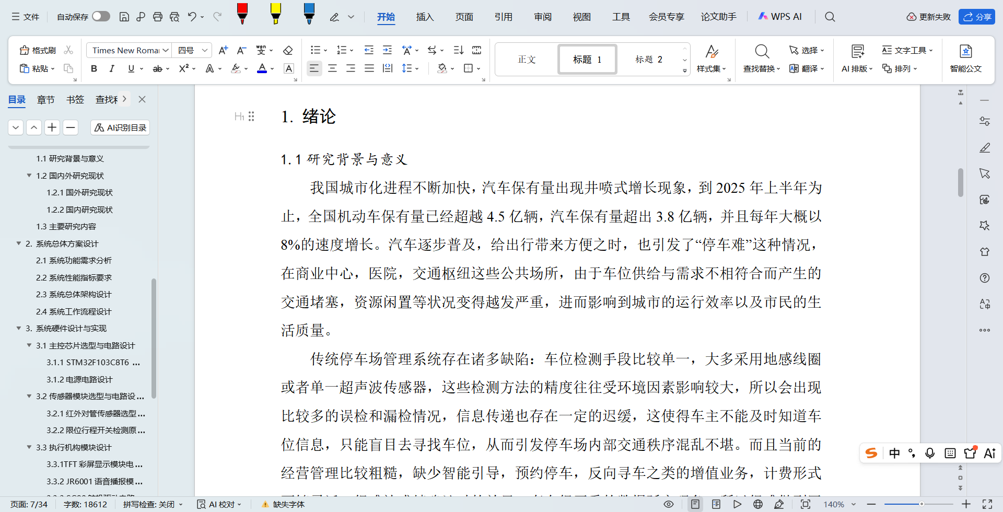Click the Superscript icon
This screenshot has width=1003, height=512.
pos(183,68)
